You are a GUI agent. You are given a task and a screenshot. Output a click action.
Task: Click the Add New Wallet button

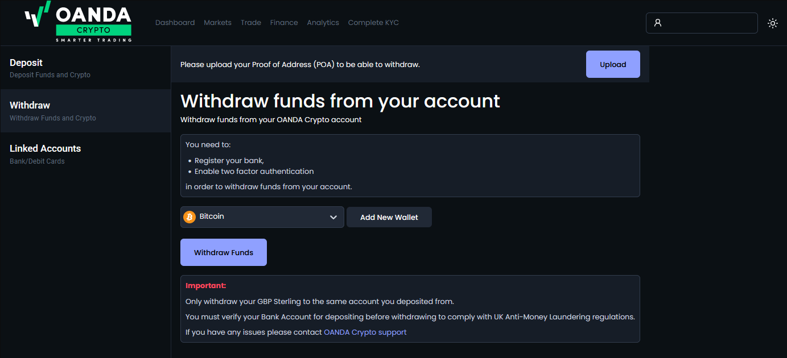(x=389, y=217)
